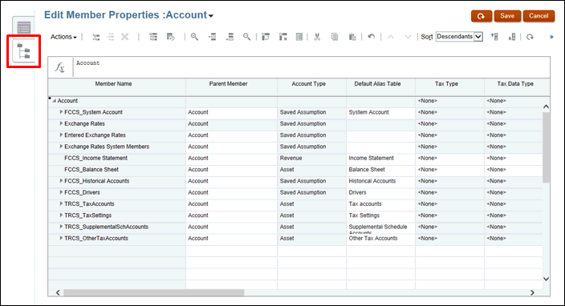
Task: Click the indent-increase hierarchy icon before second magnifier
Action: [x=230, y=37]
